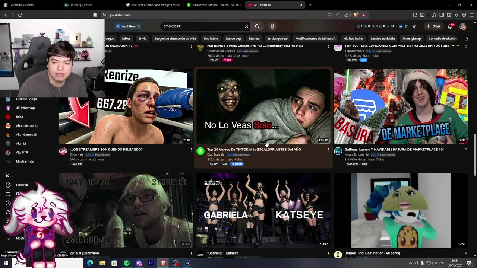Switch to La Ruleta Aleatoria tab
Viewport: 477px width, 268px height.
click(30, 5)
